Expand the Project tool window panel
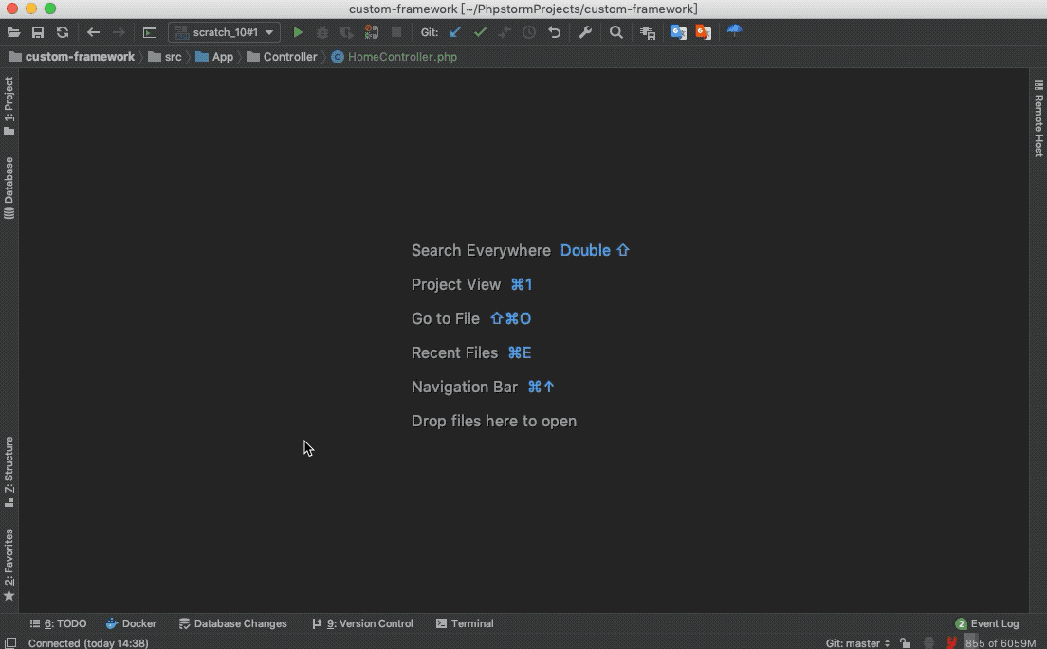This screenshot has height=649, width=1047. [9, 106]
